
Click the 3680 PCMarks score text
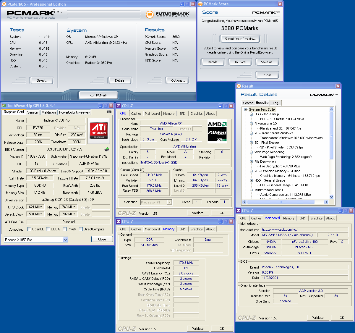[240, 28]
